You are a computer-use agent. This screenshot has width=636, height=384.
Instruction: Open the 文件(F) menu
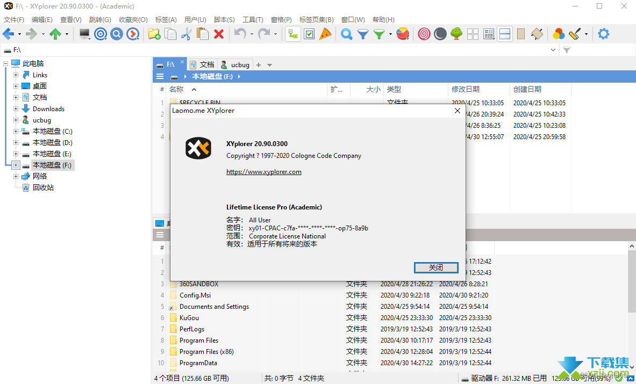coord(14,19)
